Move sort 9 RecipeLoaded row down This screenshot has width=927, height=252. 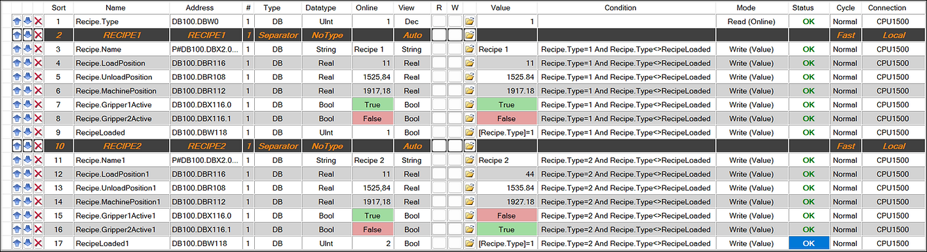tap(28, 132)
